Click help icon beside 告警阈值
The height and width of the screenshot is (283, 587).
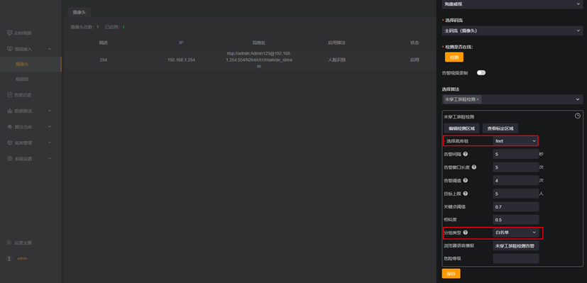(466, 180)
